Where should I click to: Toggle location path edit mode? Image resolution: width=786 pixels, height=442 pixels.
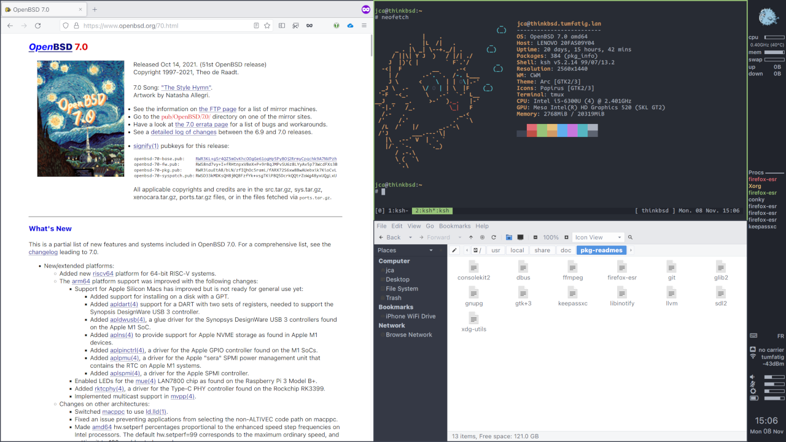(x=454, y=250)
